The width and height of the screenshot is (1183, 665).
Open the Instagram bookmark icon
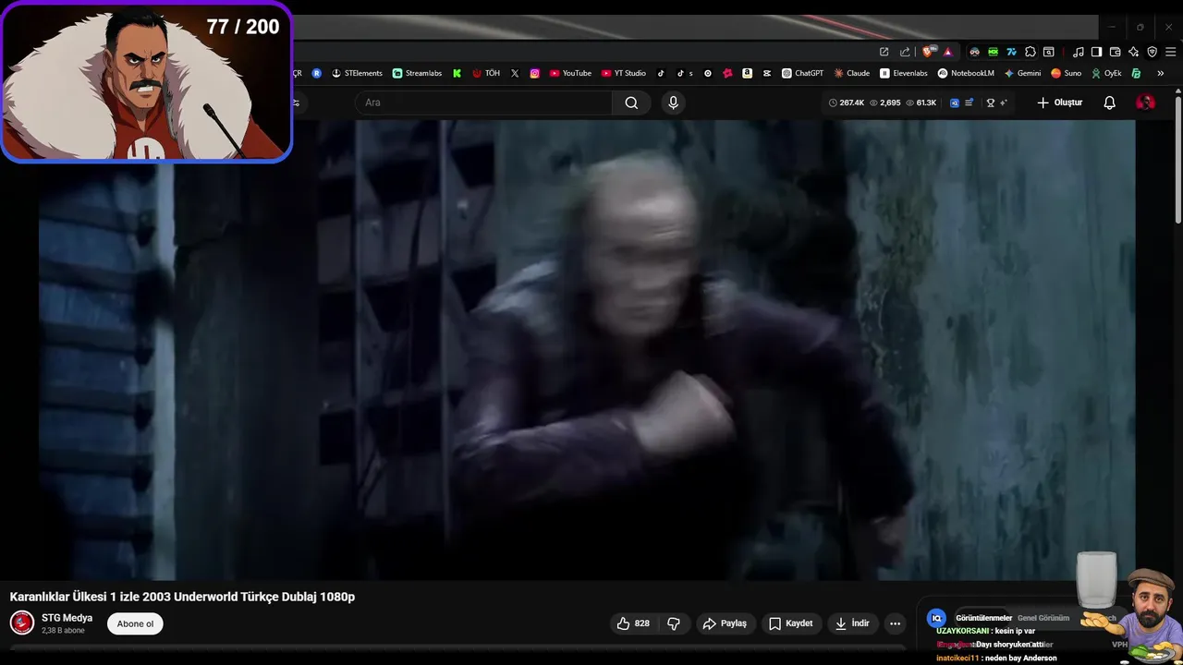click(x=534, y=73)
